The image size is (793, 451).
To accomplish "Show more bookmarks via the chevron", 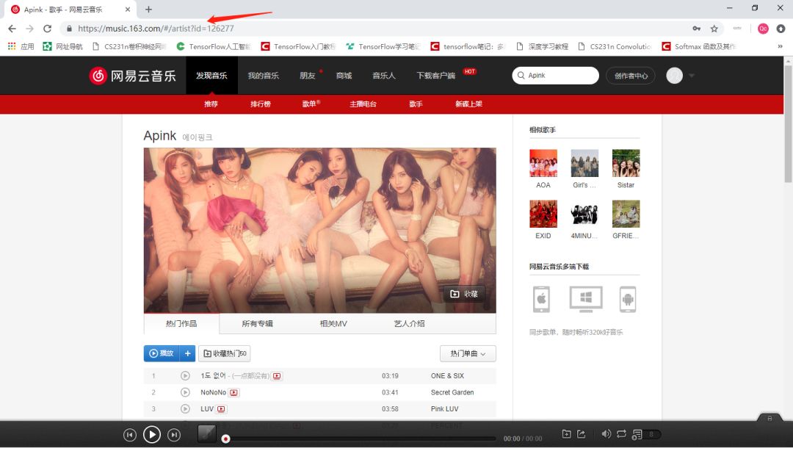I will tap(780, 46).
